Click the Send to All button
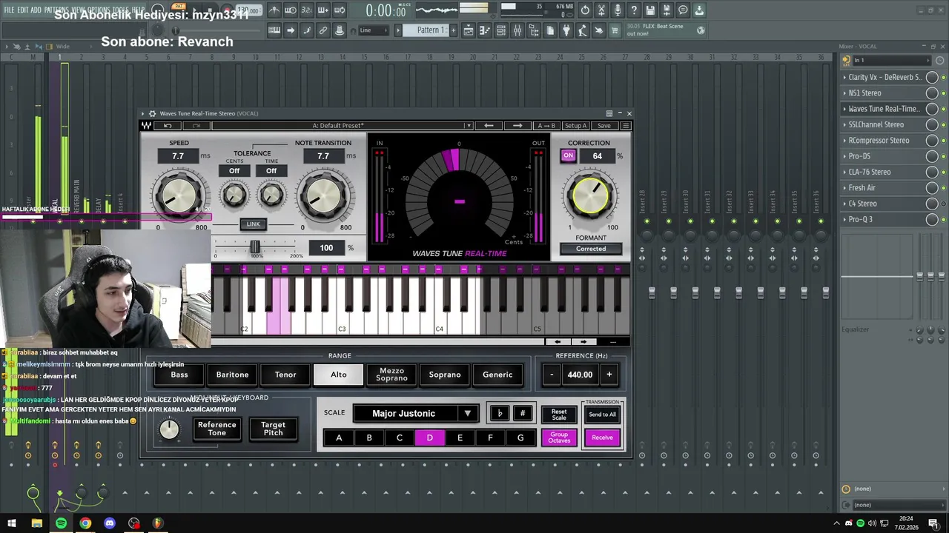 (x=602, y=415)
